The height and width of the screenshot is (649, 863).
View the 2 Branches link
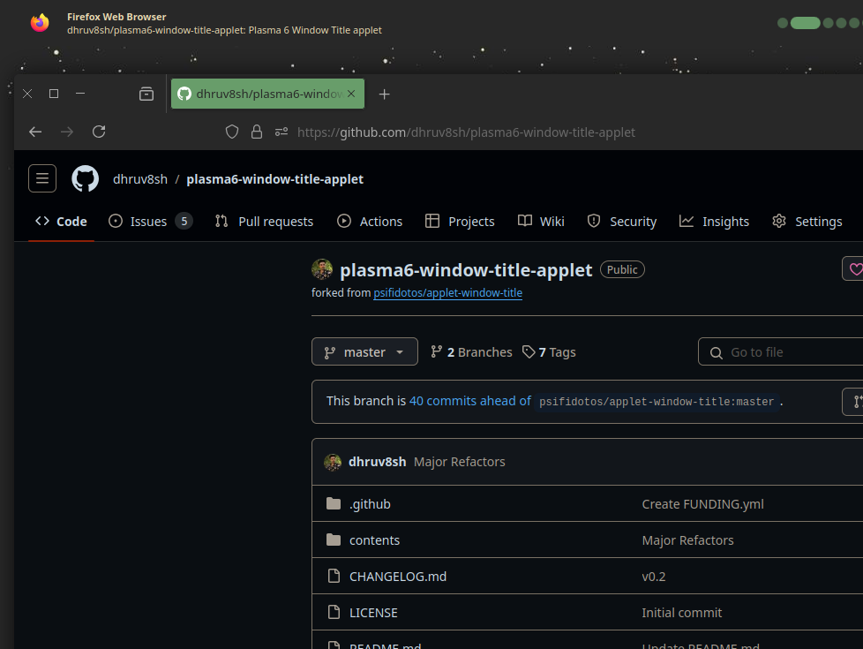pos(471,352)
